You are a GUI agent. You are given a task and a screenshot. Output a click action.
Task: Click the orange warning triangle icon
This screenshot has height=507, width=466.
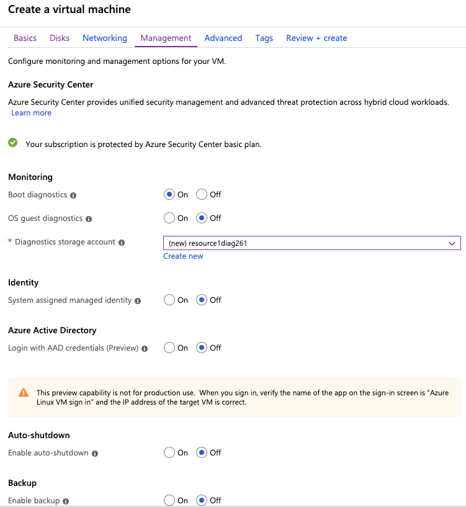point(24,393)
